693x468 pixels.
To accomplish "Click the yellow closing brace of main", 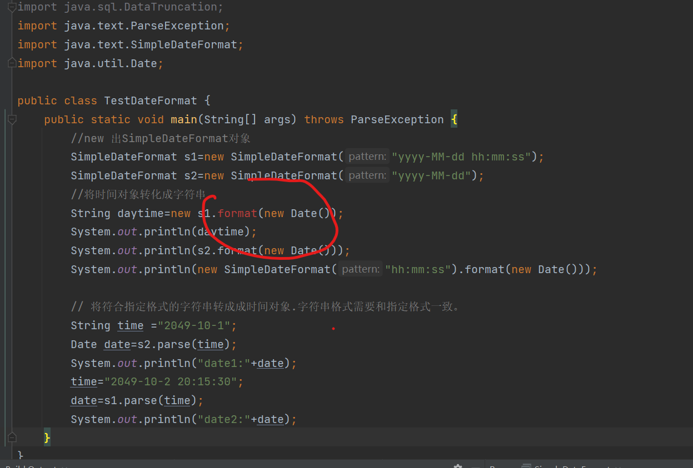I will pos(47,438).
